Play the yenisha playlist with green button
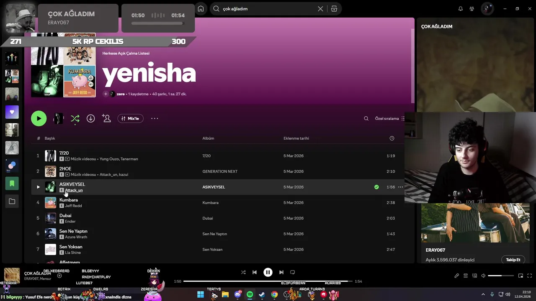Screen dimensions: 536x301 pyautogui.click(x=39, y=118)
